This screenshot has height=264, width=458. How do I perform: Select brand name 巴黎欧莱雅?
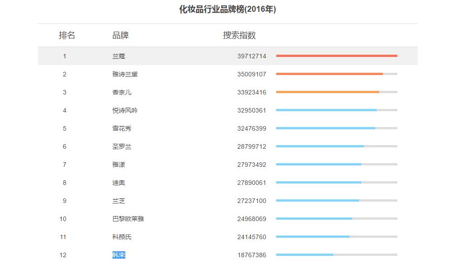128,219
